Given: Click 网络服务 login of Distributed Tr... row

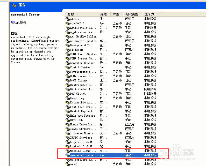Looking at the screenshot, I should coord(150,89).
